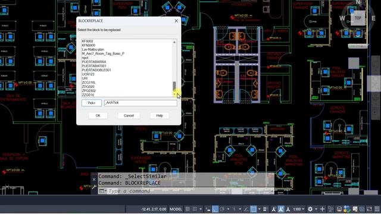381x214 pixels.
Task: Close the BLOCKREPLACE dialog
Action: tap(176, 21)
